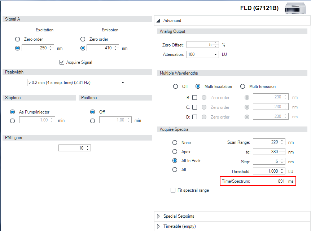Viewport: 311px width, 231px height.
Task: Collapse the Advanced section
Action: click(x=158, y=21)
